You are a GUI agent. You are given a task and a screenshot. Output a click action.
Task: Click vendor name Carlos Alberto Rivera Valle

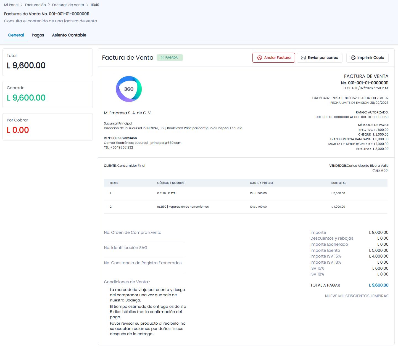(367, 166)
